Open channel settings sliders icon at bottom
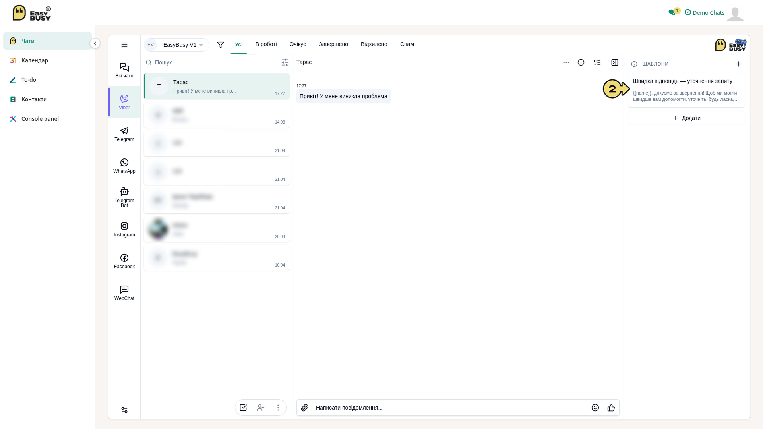Viewport: 763px width, 429px height. tap(124, 410)
